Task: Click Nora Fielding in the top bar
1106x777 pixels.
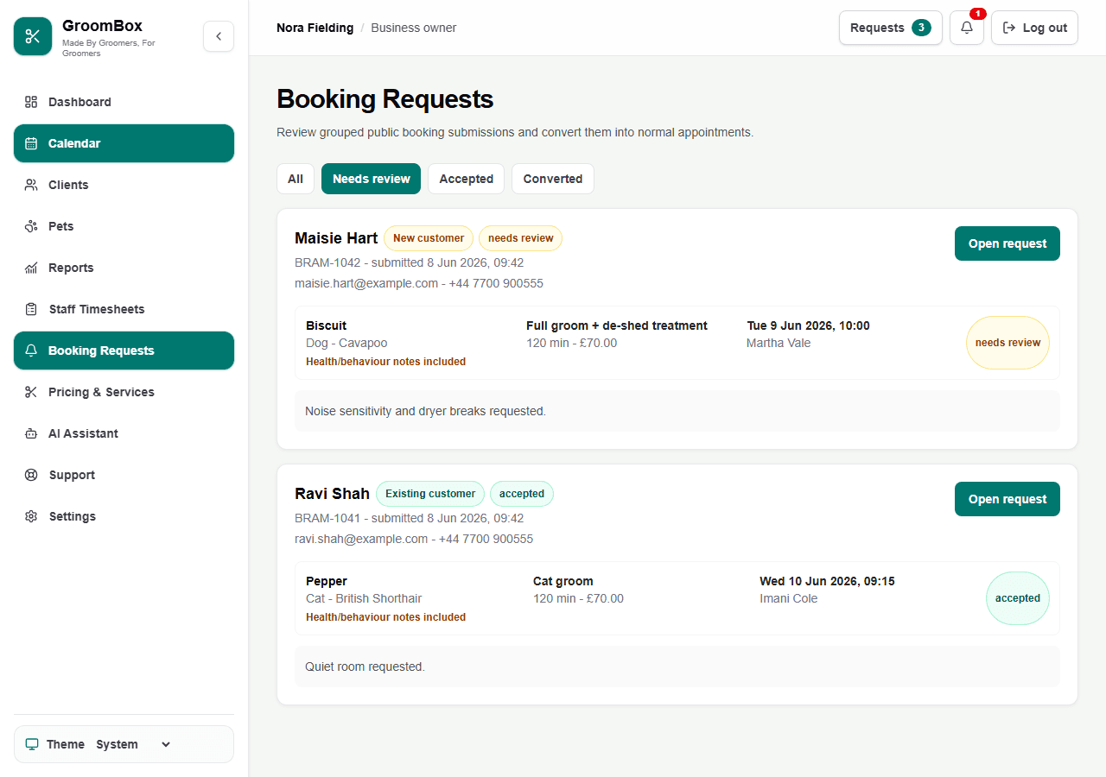Action: pos(315,28)
